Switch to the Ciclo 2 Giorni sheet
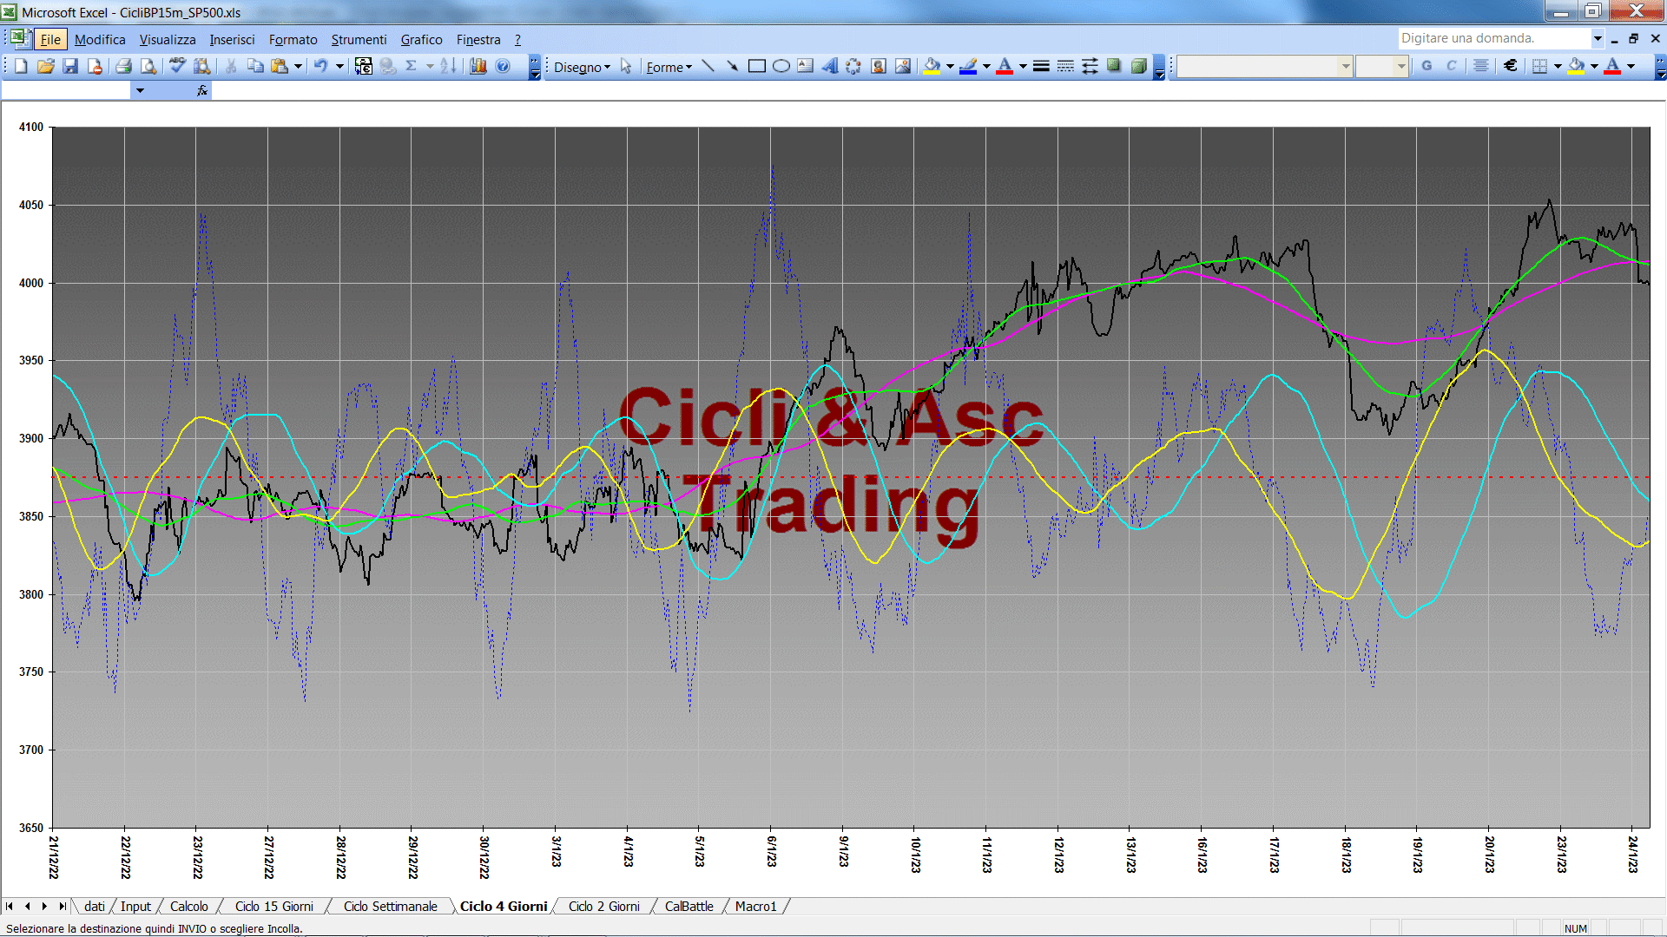This screenshot has height=937, width=1667. click(x=603, y=906)
